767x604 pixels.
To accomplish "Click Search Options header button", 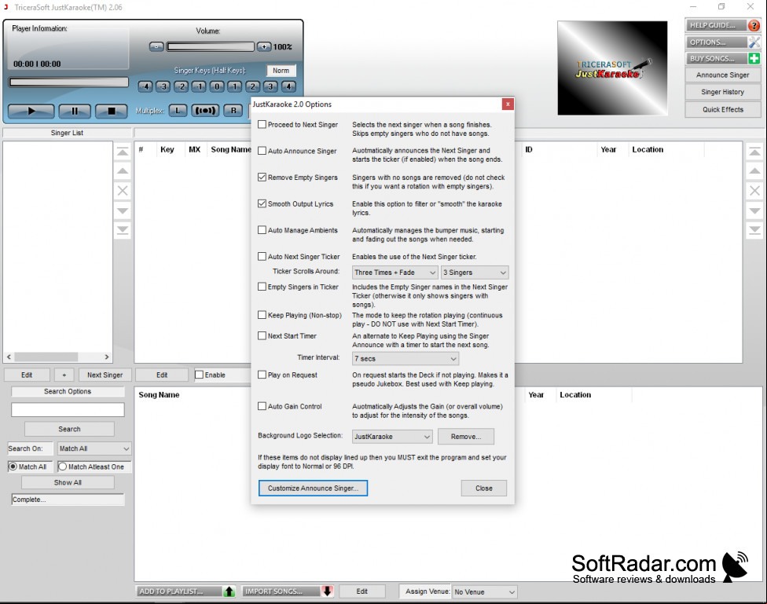I will (68, 391).
